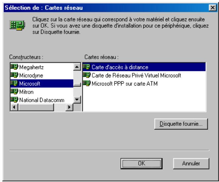
Task: Click the Constructeurs scroll left arrow
Action: 14,107
